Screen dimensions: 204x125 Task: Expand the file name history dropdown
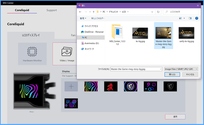tap(161, 69)
